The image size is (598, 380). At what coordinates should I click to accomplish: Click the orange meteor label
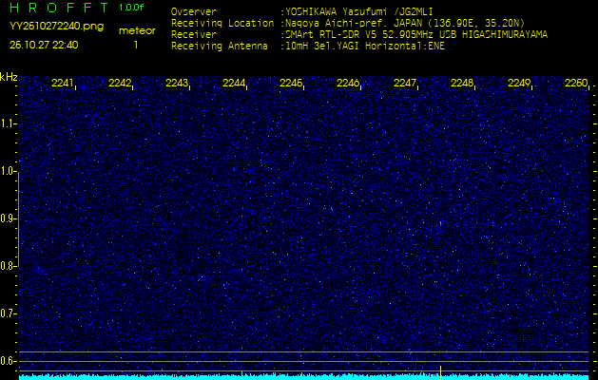click(136, 30)
